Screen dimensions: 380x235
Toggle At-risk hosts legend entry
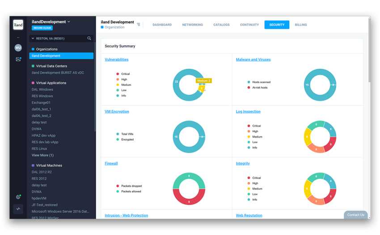(x=258, y=88)
